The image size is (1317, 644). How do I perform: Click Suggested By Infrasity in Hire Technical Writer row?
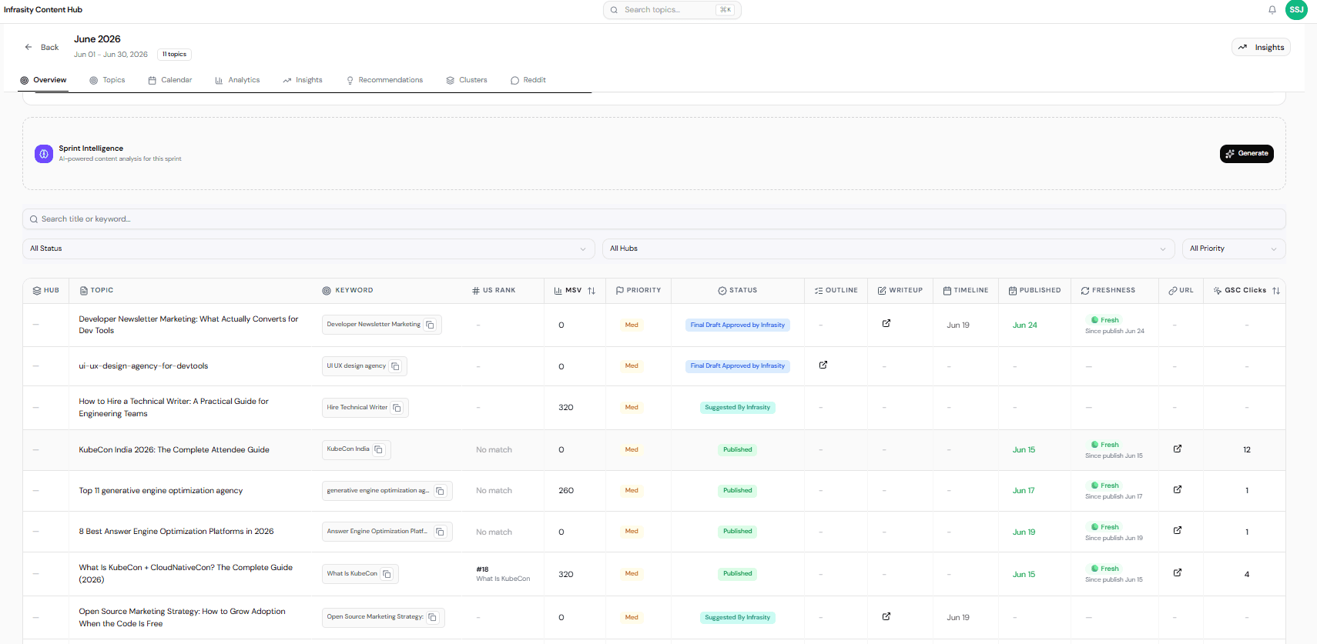coord(738,408)
